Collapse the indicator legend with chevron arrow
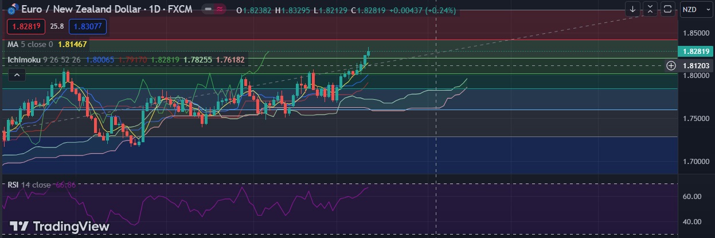 tap(17, 75)
